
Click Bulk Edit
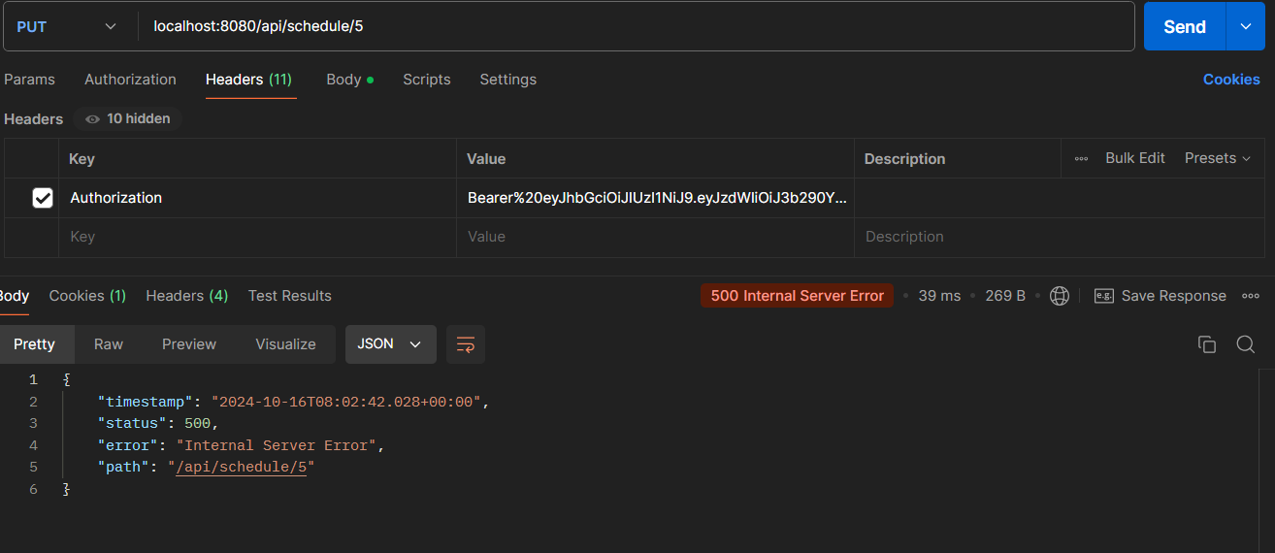[1135, 158]
